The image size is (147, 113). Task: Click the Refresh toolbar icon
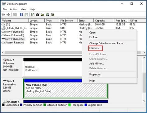[x=33, y=15]
